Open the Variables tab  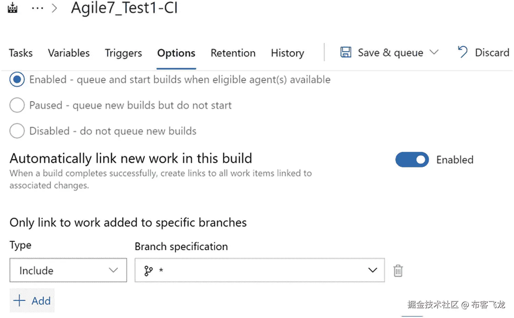point(69,53)
